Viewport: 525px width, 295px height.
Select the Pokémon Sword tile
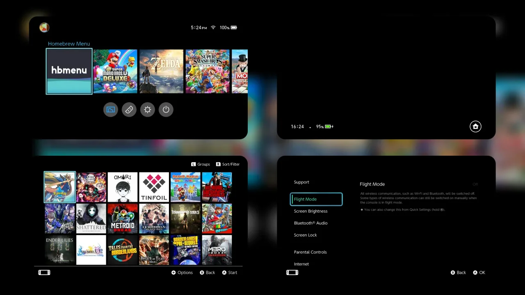coord(59,187)
